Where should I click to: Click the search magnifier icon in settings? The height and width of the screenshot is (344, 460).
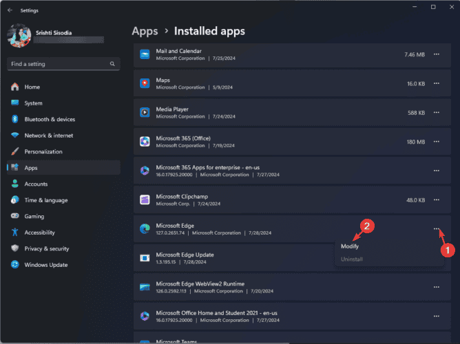pos(112,63)
